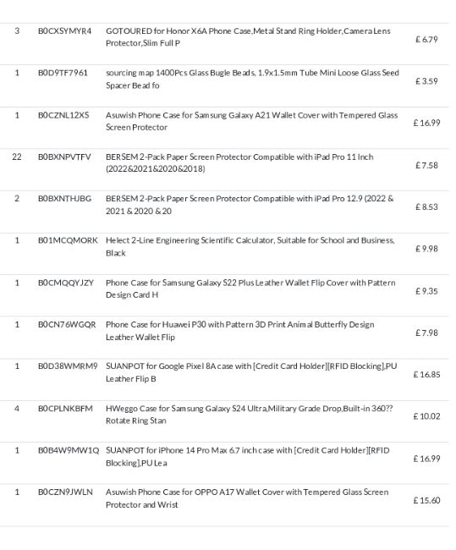Screen dimensions: 456x550
Task: Click ASIN B0CXSYMYR4
Action: click(x=64, y=31)
